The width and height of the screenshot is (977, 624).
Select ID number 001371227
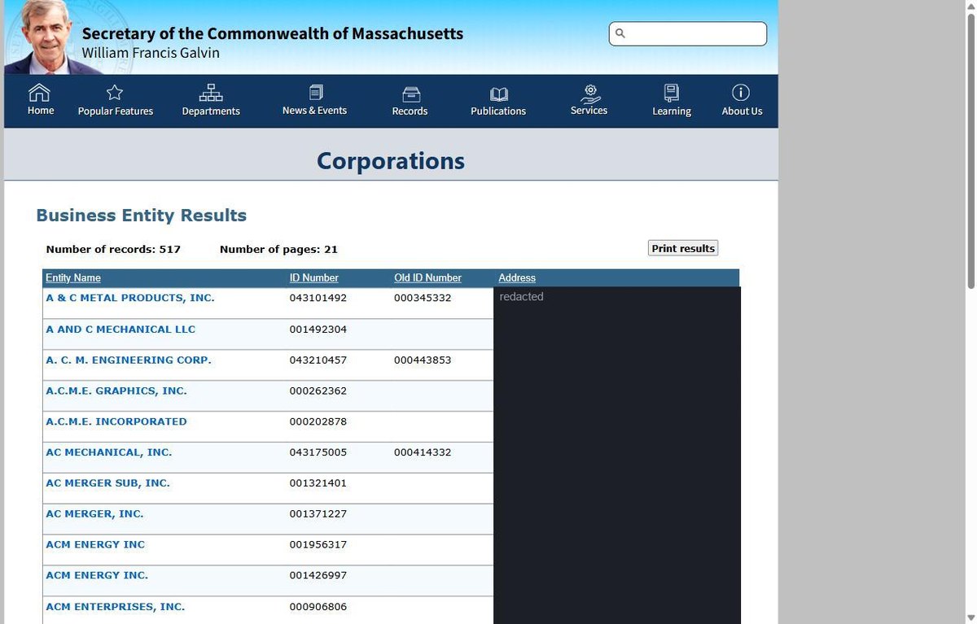[318, 514]
